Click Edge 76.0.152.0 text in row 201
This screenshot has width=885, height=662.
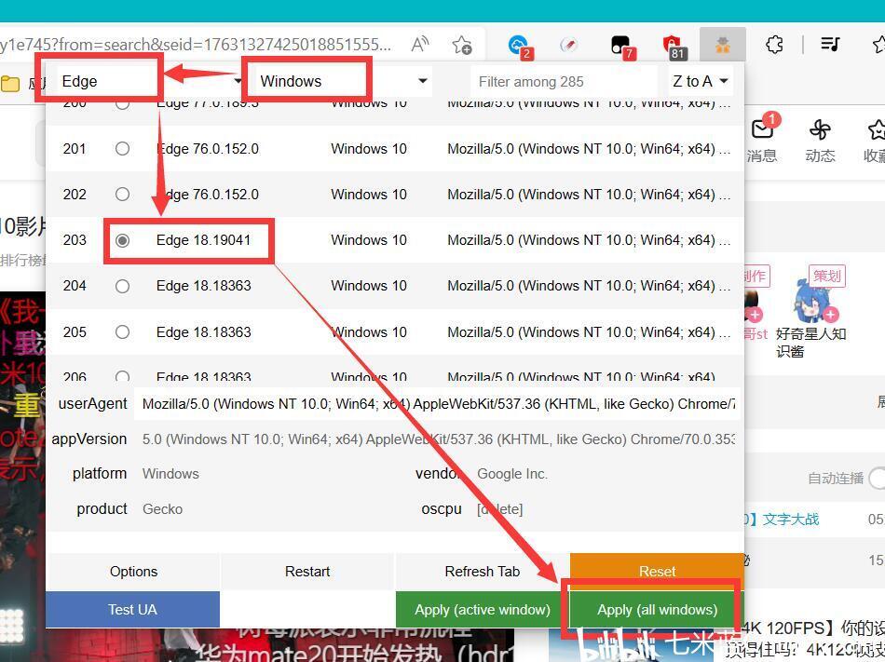207,149
